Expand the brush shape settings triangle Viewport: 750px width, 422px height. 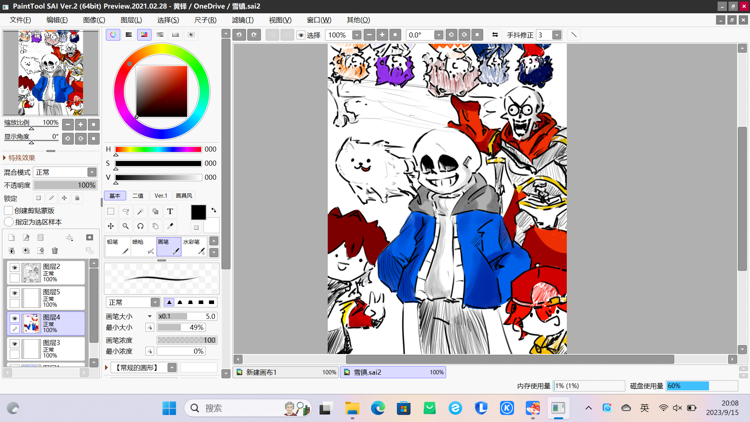coord(106,368)
